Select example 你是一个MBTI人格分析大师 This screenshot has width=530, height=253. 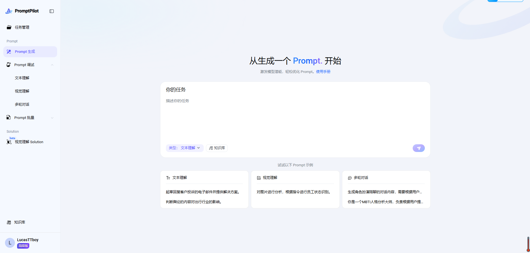tap(385, 202)
